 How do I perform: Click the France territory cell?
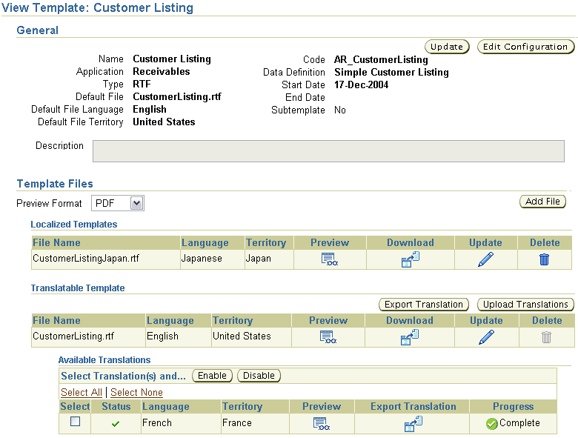(237, 422)
